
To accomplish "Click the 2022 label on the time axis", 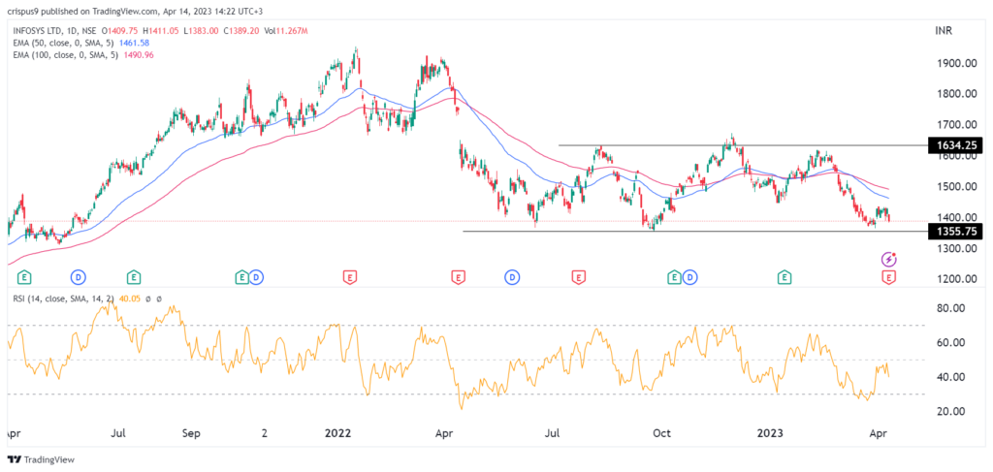I will pyautogui.click(x=336, y=434).
